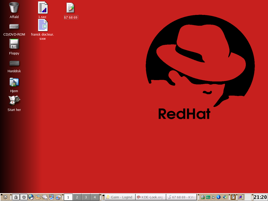Click the 21:20 clock
The height and width of the screenshot is (201, 268).
(260, 197)
